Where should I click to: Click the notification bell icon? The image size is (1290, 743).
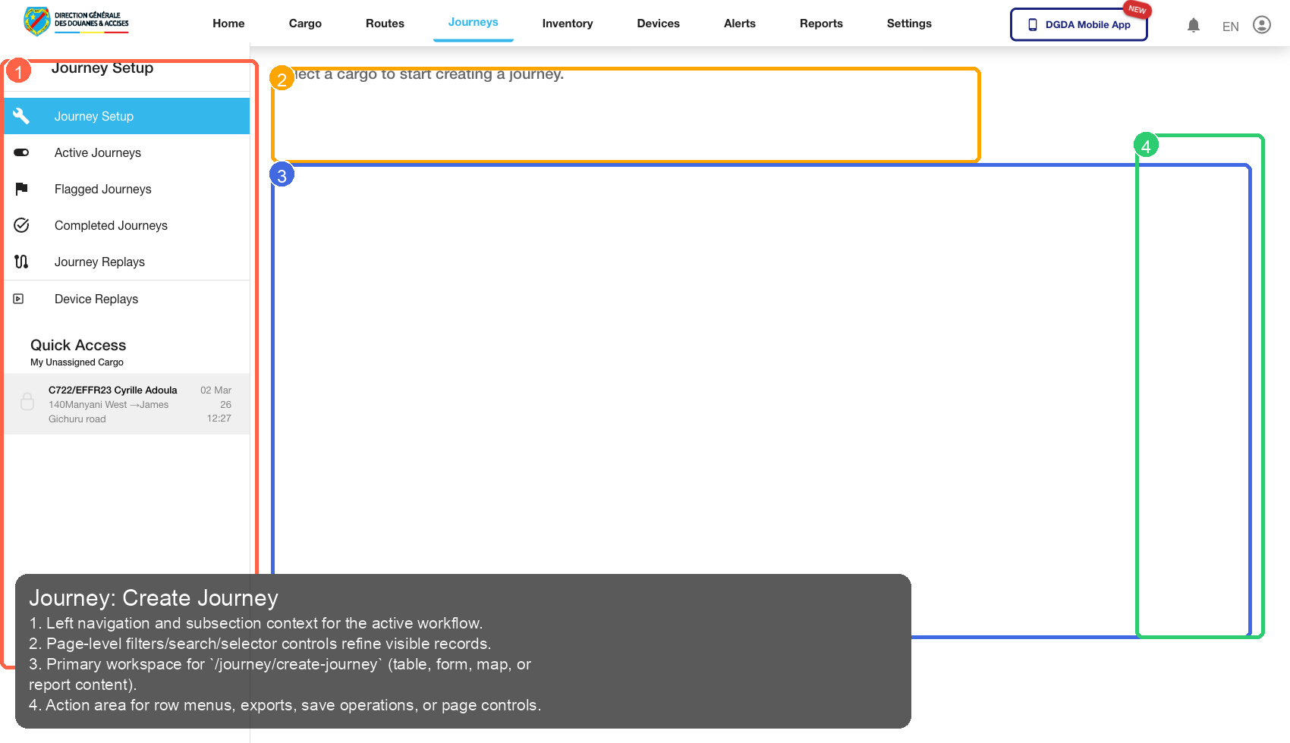(1194, 25)
